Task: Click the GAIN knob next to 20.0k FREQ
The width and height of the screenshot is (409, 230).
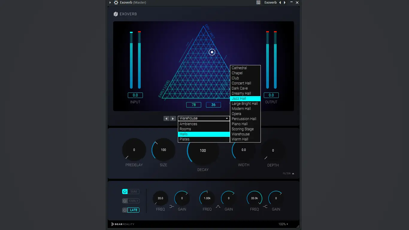Action: click(x=276, y=198)
